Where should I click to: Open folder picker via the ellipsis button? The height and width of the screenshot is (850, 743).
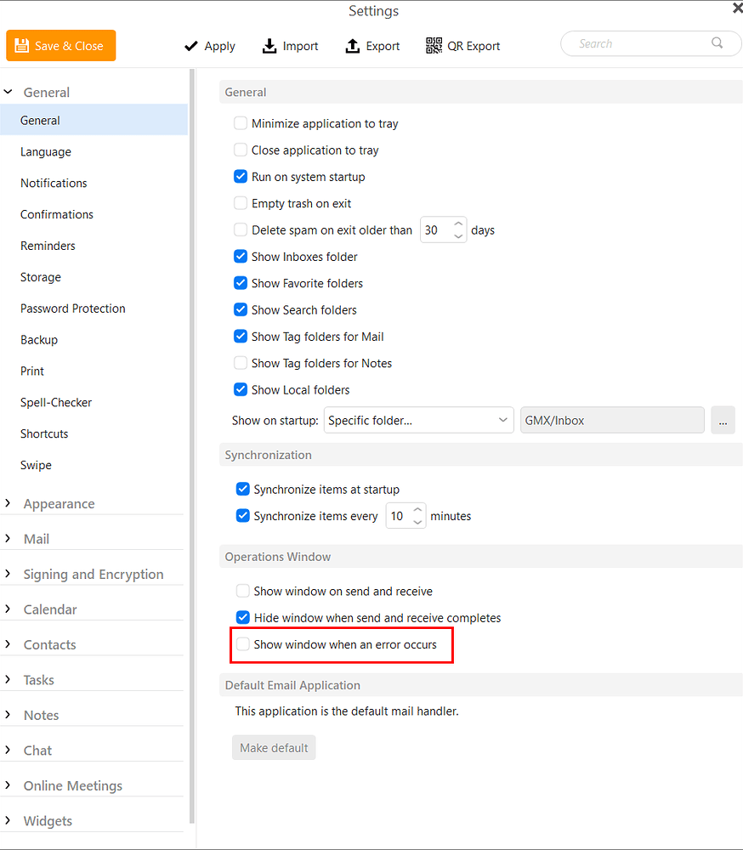[723, 420]
